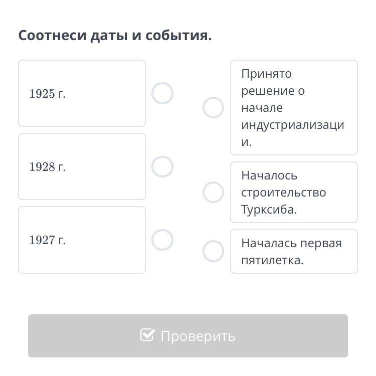This screenshot has height=376, width=376.
Task: Select the circle beside the первая пятилетка event
Action: click(213, 251)
